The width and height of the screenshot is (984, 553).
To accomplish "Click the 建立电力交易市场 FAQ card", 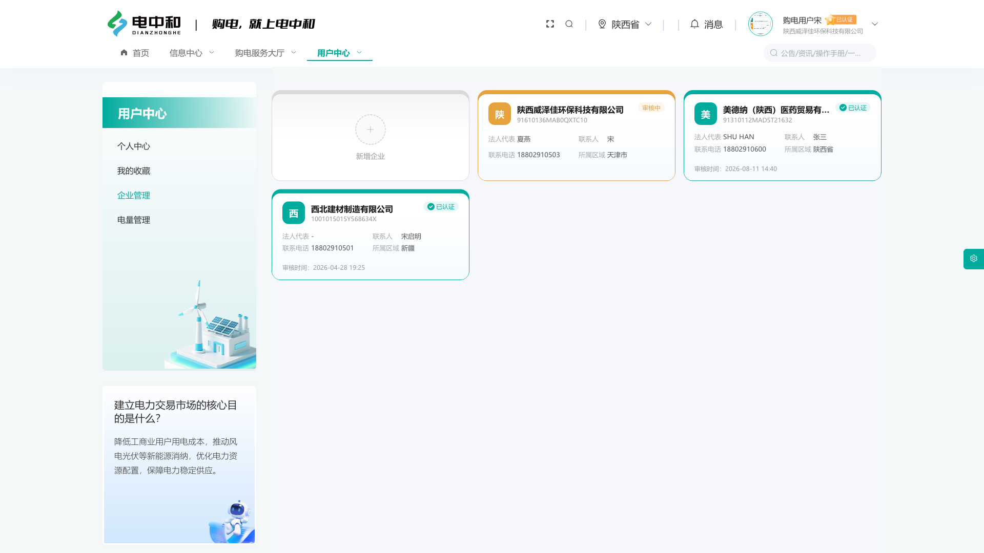I will click(x=179, y=465).
